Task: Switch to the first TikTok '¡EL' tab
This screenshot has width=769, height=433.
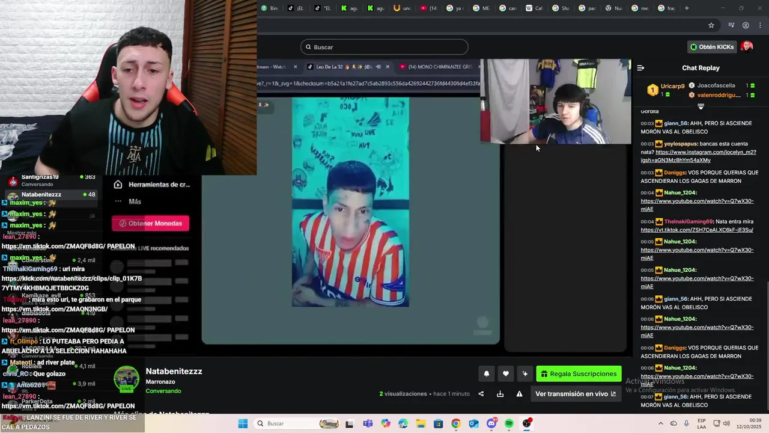Action: 296,8
